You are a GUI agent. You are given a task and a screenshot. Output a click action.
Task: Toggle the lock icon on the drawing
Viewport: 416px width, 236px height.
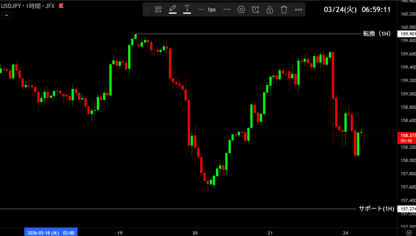(x=270, y=9)
